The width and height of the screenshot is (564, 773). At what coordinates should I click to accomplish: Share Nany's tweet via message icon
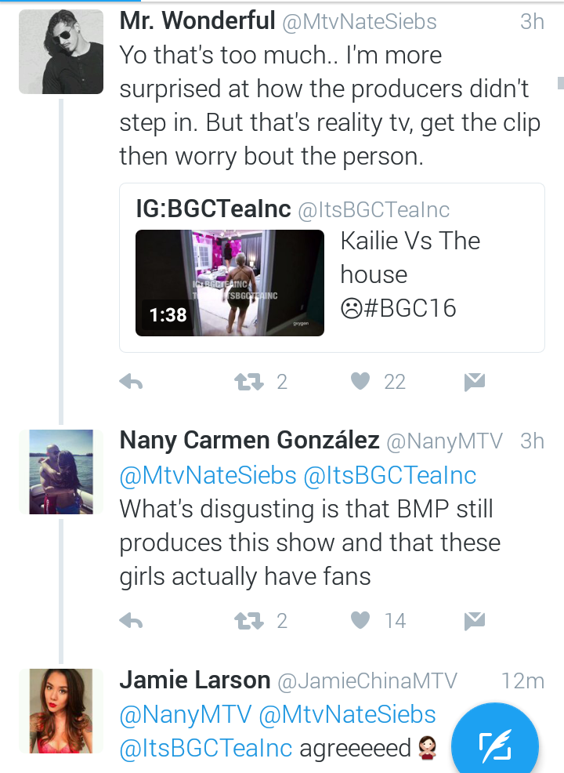pyautogui.click(x=475, y=621)
